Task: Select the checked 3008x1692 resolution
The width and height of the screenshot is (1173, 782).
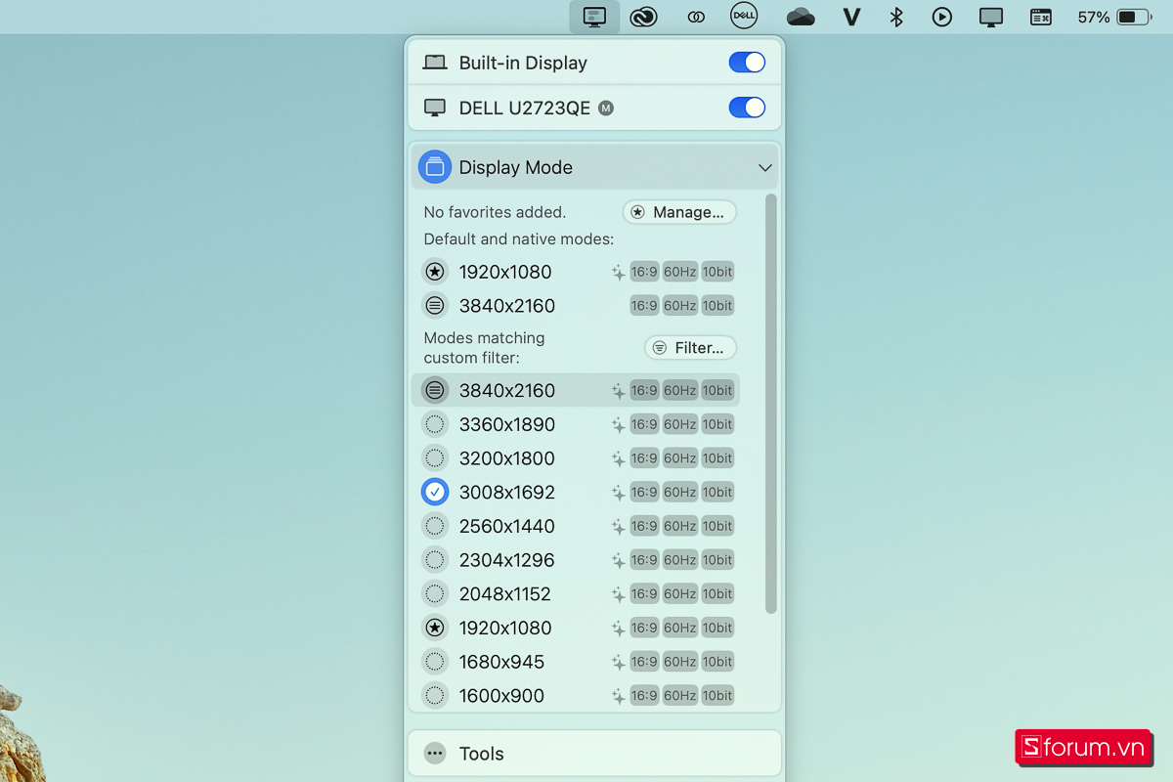Action: point(575,493)
